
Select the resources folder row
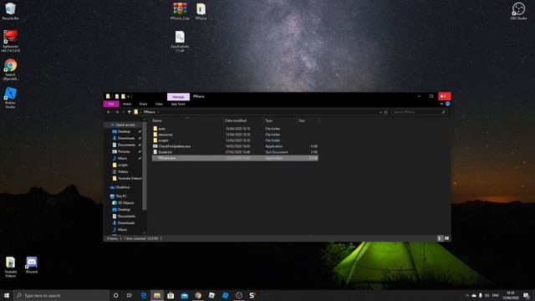coord(235,135)
